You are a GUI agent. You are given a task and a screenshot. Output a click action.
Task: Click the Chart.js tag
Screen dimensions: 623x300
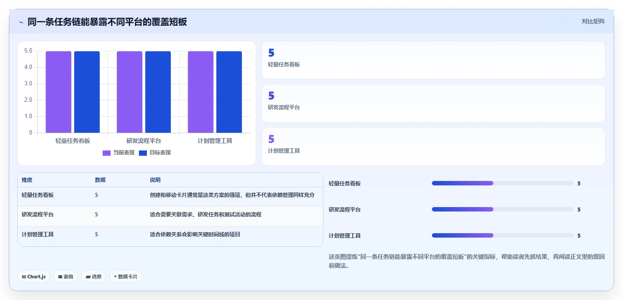point(34,277)
